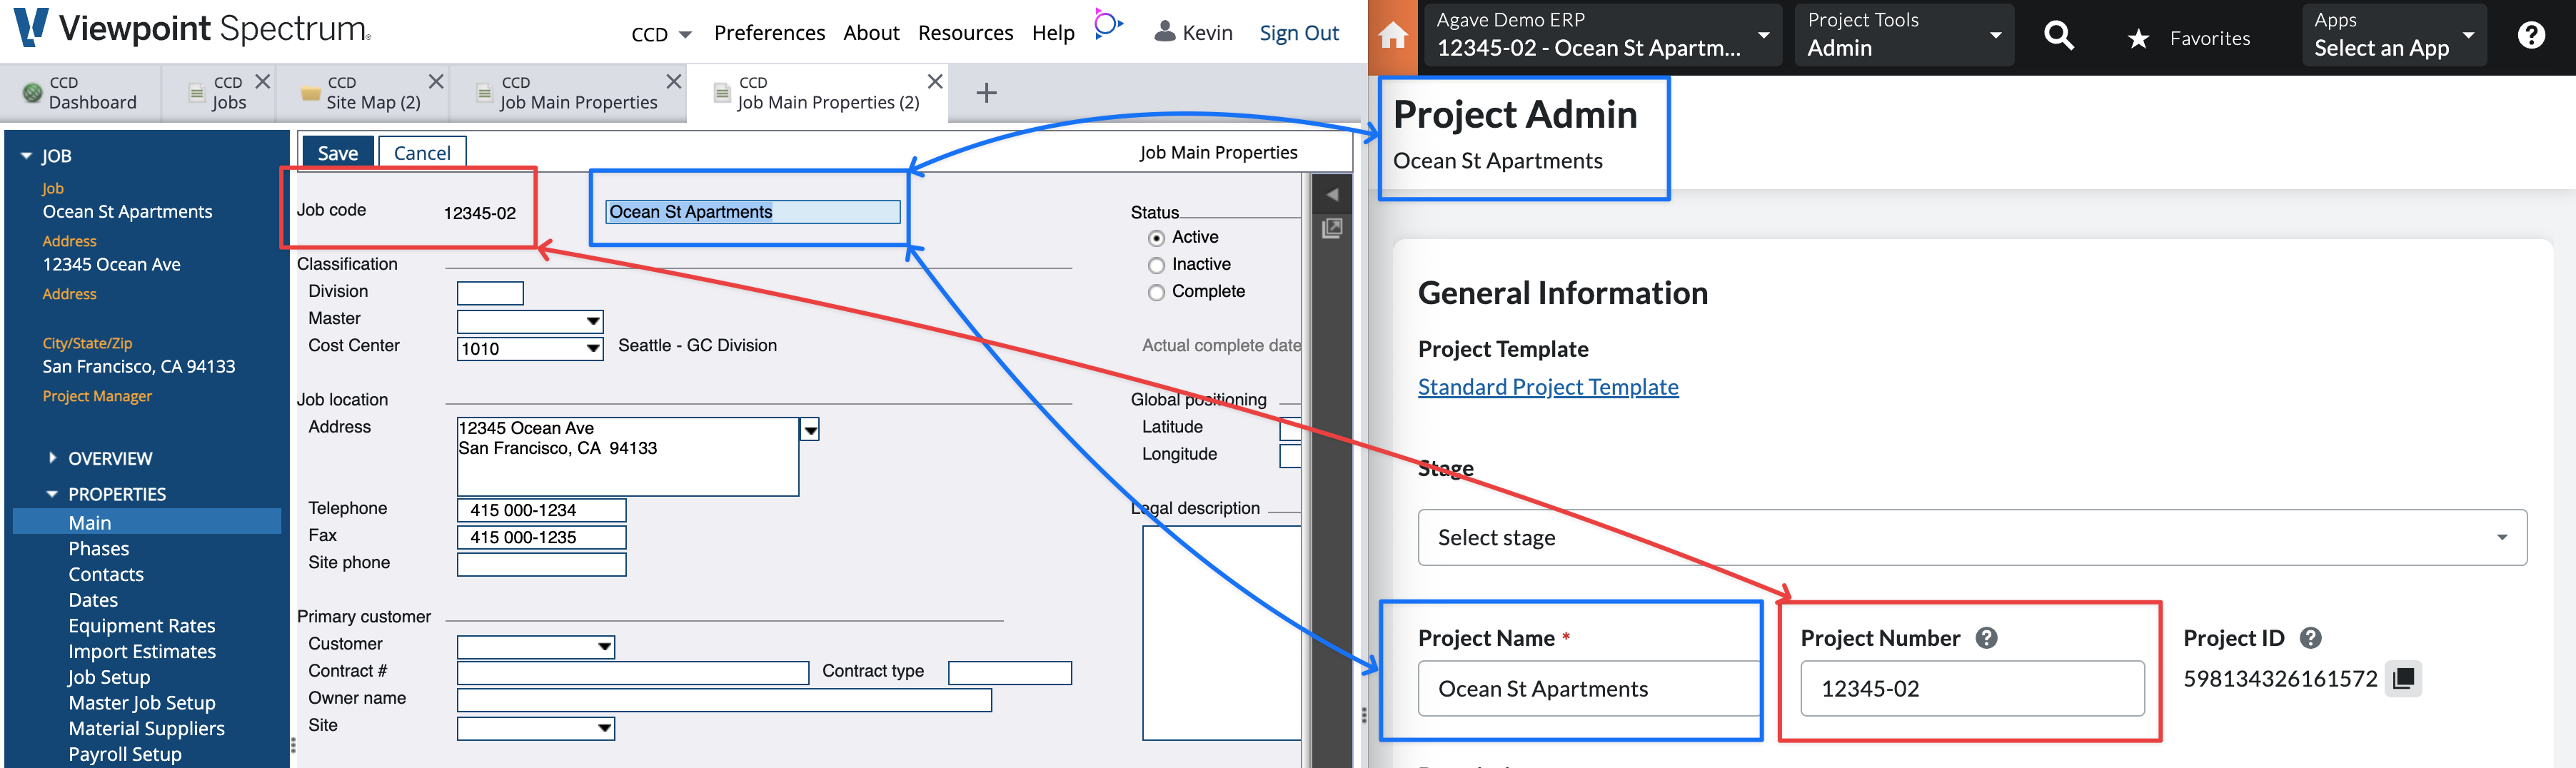Open the Customer dropdown
Viewport: 2576px width, 768px height.
[604, 646]
